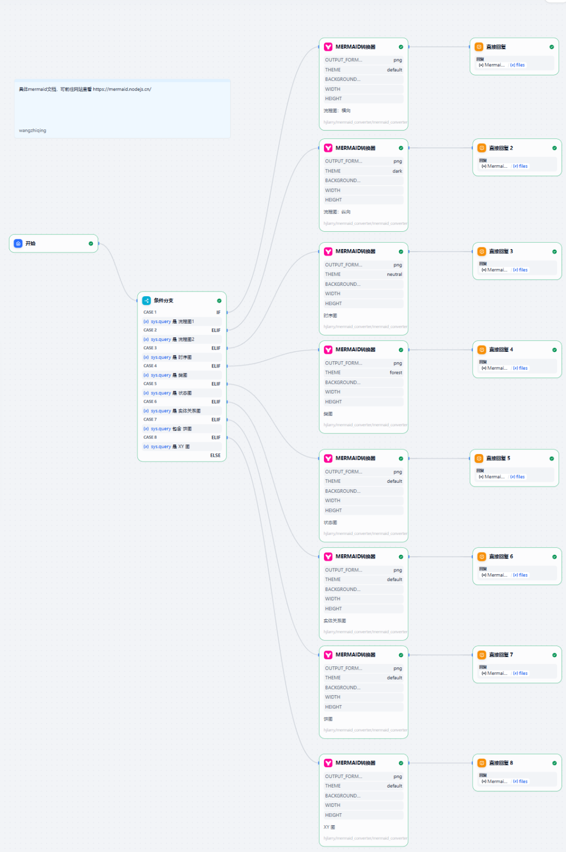Click the sys.query variable for the 时序图 condition

(x=160, y=357)
